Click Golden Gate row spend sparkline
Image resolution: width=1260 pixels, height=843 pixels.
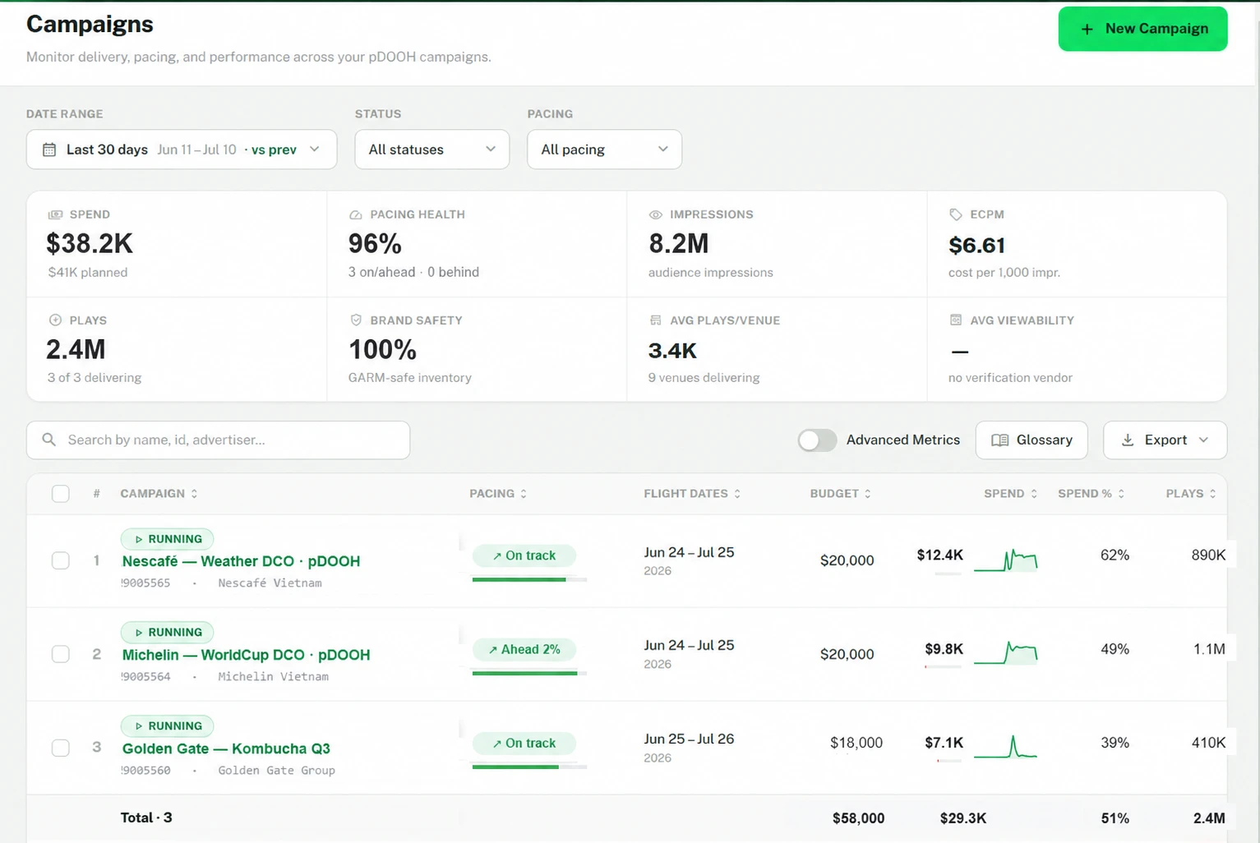click(x=1006, y=746)
